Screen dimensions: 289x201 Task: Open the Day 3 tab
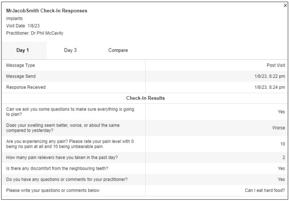click(70, 50)
